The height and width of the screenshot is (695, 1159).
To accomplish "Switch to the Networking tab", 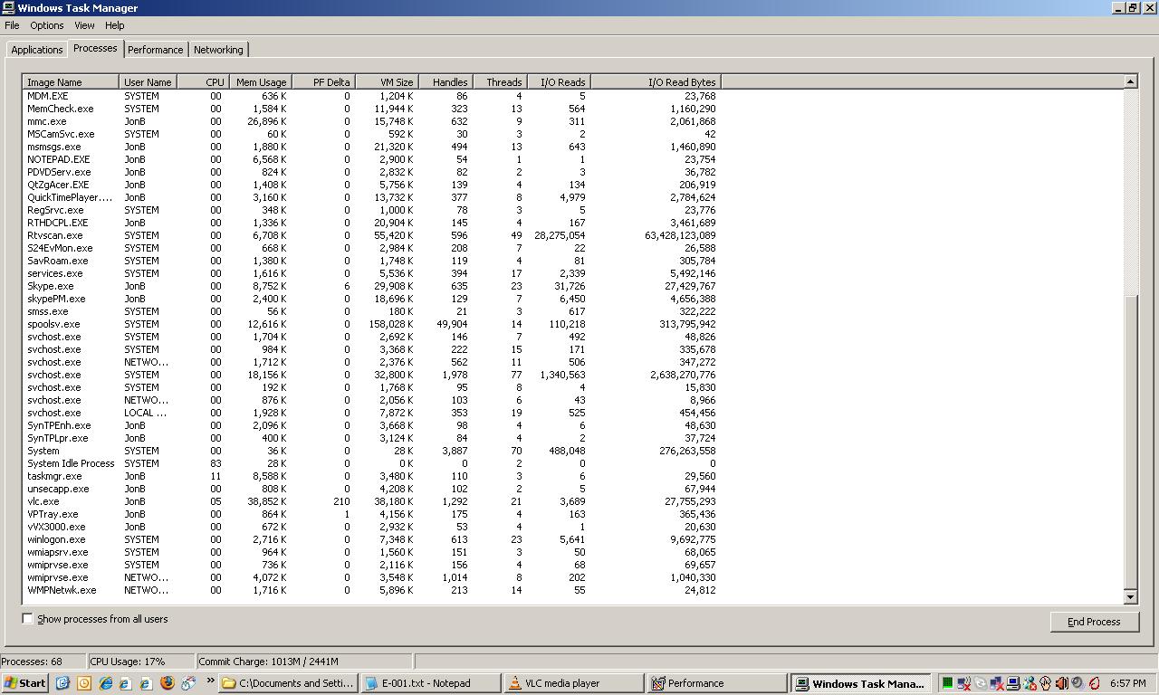I will tap(218, 50).
